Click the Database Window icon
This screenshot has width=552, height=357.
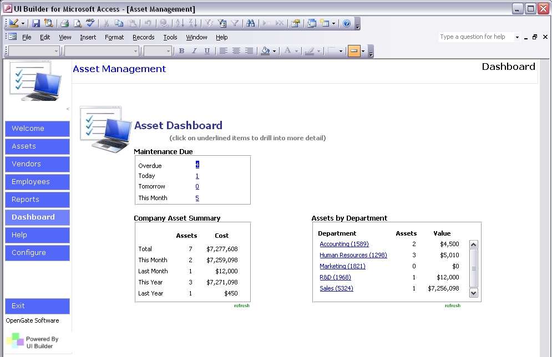312,23
